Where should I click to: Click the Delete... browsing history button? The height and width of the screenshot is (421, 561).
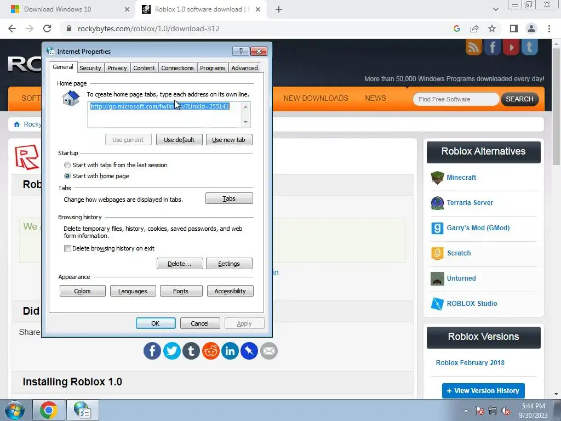pyautogui.click(x=180, y=264)
